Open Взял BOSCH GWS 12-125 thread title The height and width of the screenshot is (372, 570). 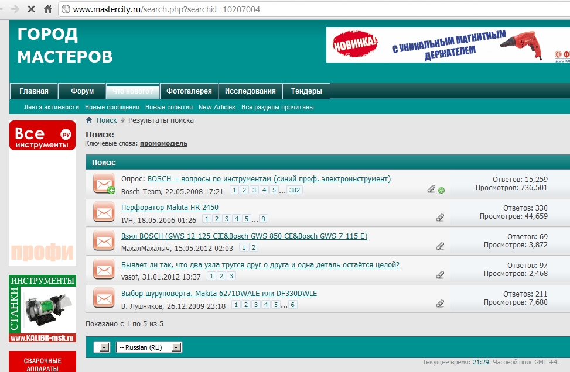pyautogui.click(x=244, y=236)
